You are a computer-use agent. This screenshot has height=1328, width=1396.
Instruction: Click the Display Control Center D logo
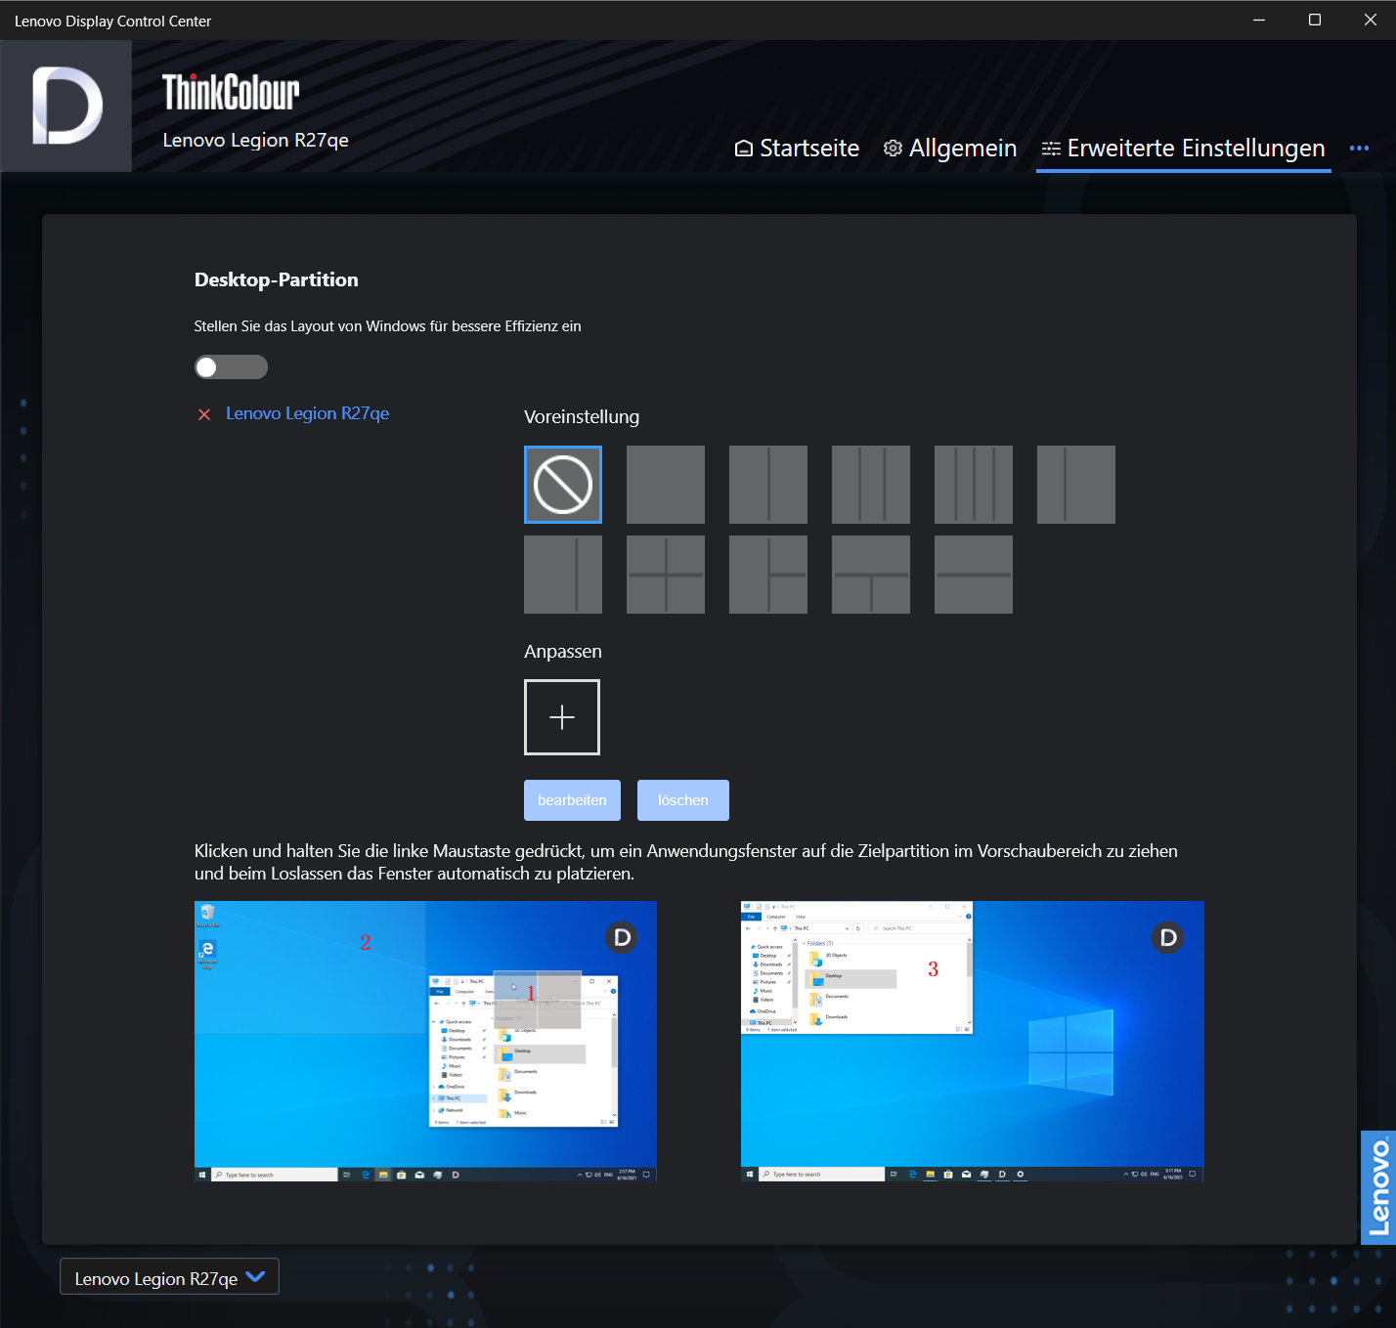pyautogui.click(x=66, y=106)
